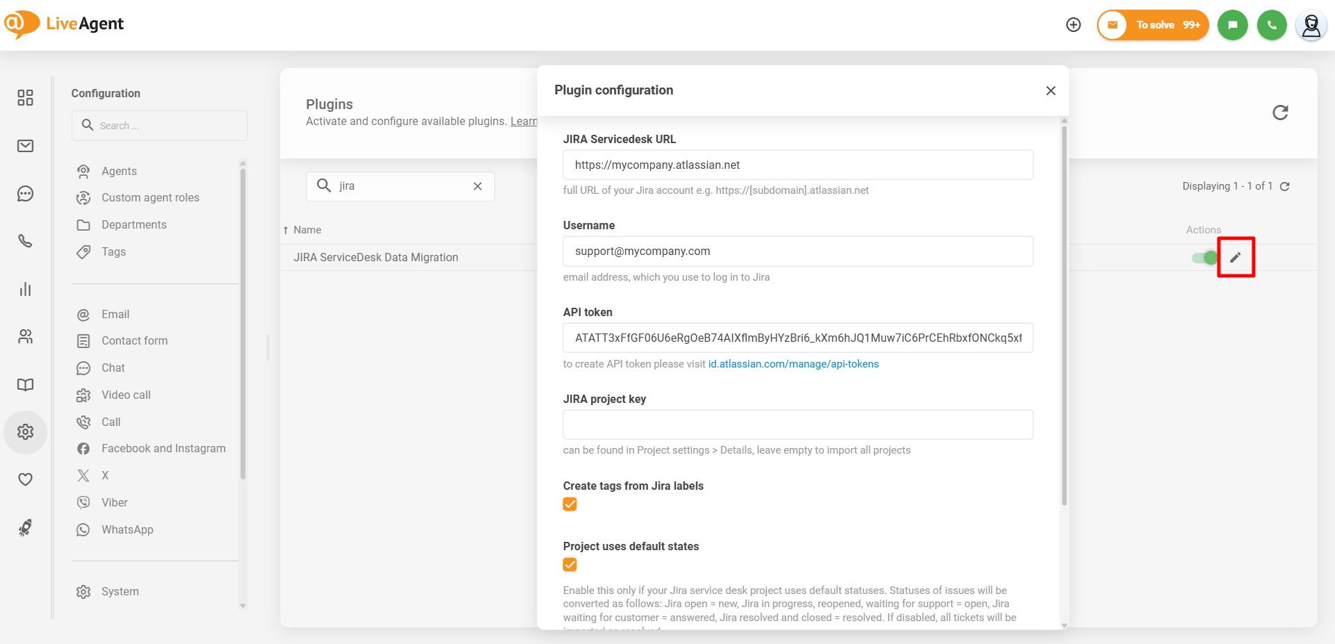The image size is (1335, 644).
Task: Click the pencil edit icon for JIRA plugin
Action: point(1235,258)
